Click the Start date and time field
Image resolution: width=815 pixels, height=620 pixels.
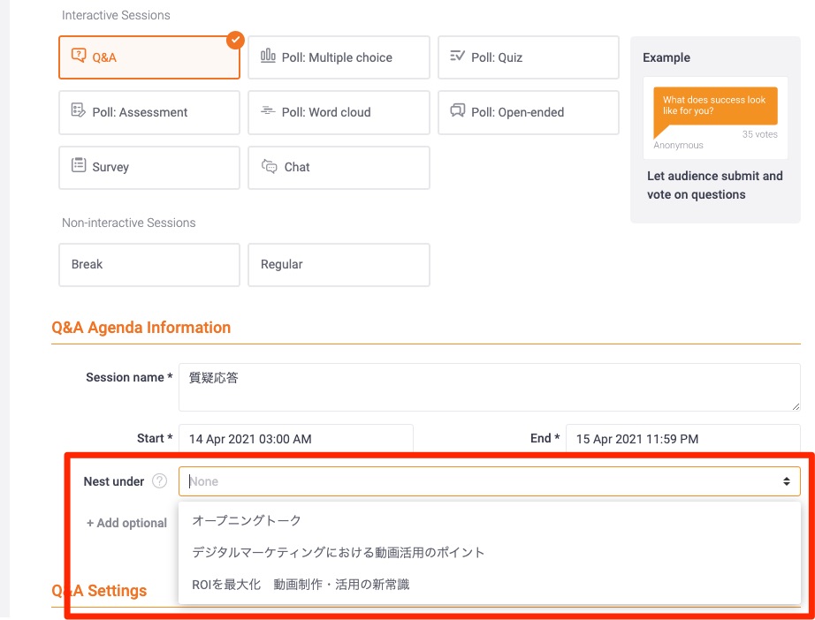(295, 438)
